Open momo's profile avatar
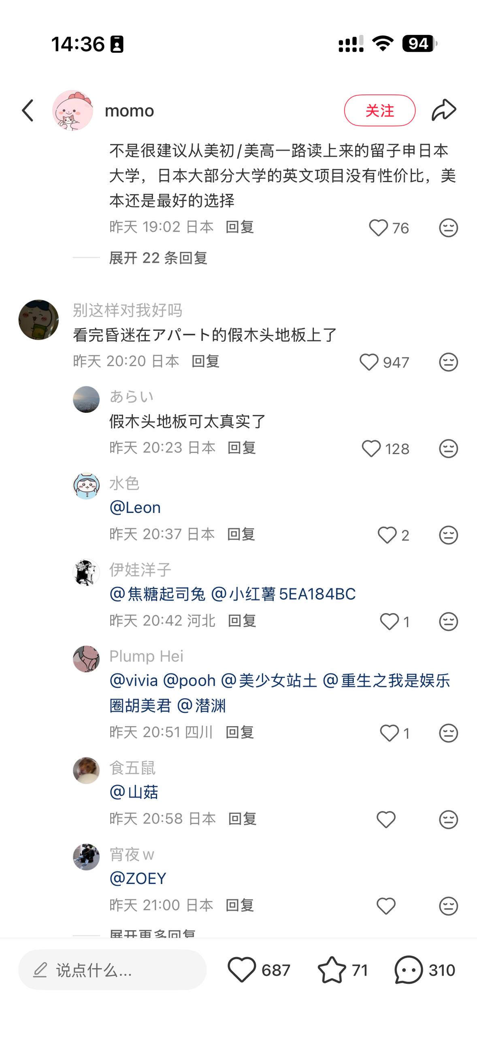 pos(72,110)
